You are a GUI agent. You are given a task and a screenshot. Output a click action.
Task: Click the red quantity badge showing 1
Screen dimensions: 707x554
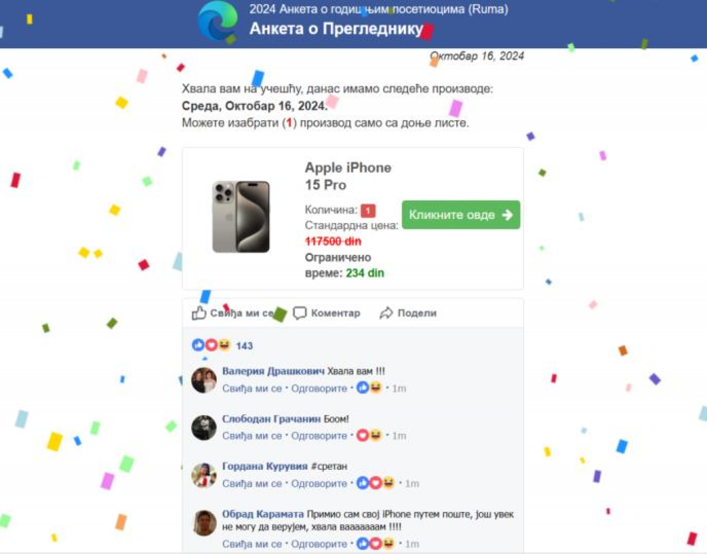click(368, 210)
